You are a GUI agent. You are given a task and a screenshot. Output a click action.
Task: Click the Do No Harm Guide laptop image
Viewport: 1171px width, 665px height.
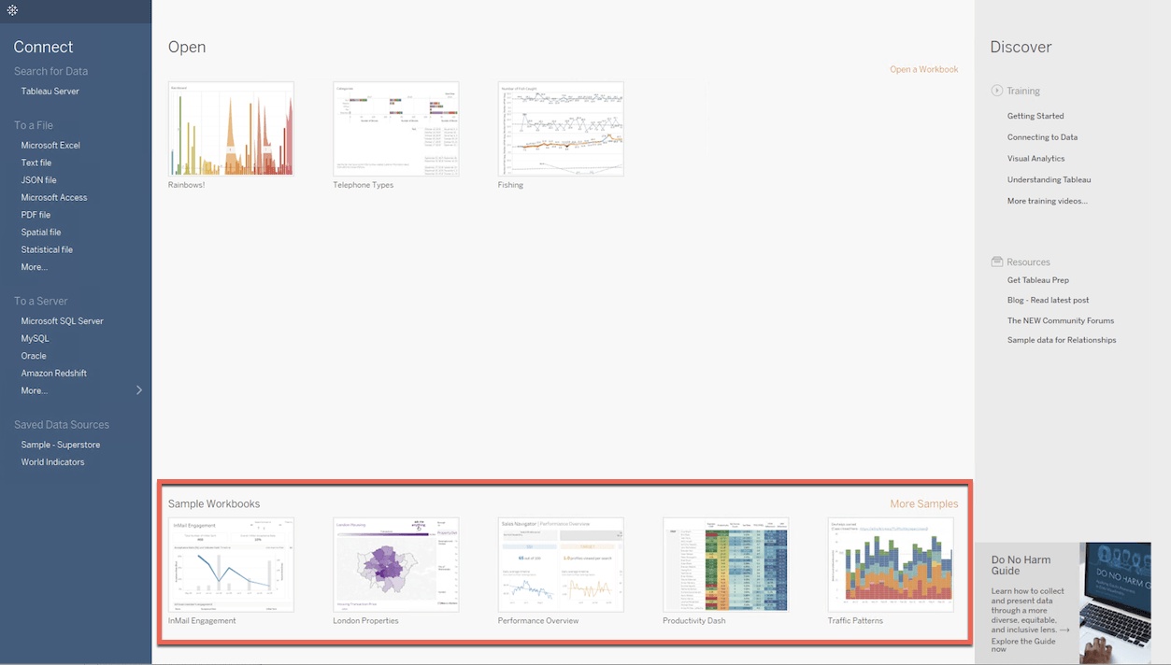pyautogui.click(x=1115, y=603)
